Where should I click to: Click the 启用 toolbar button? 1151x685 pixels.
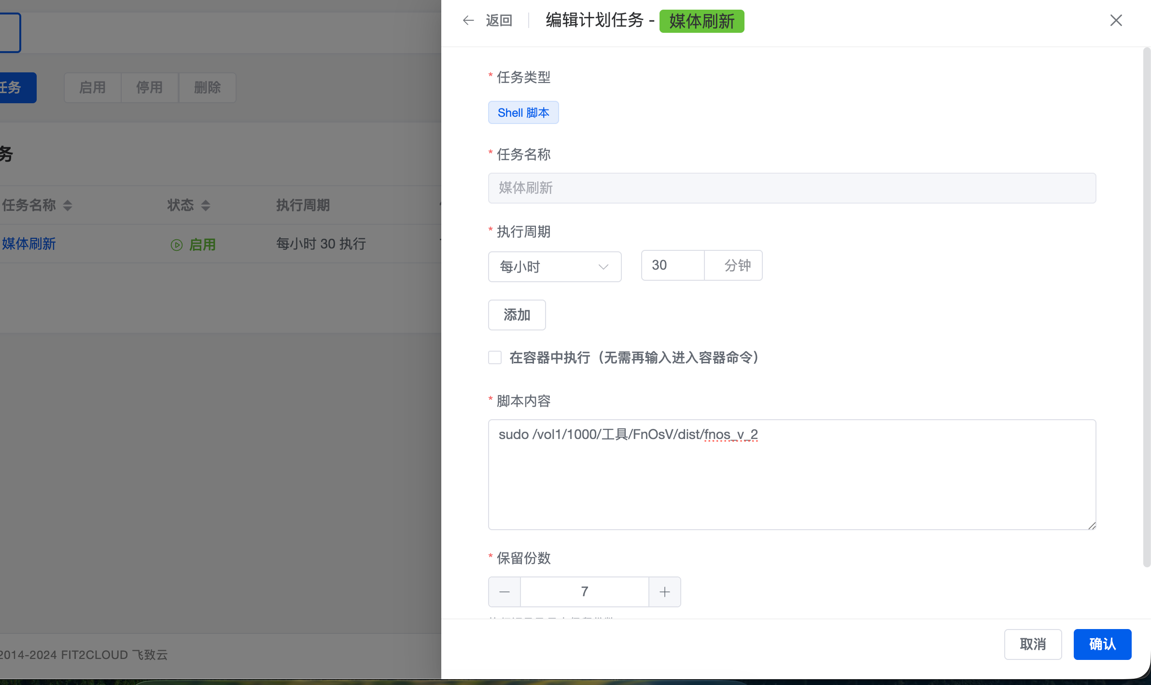click(x=92, y=87)
